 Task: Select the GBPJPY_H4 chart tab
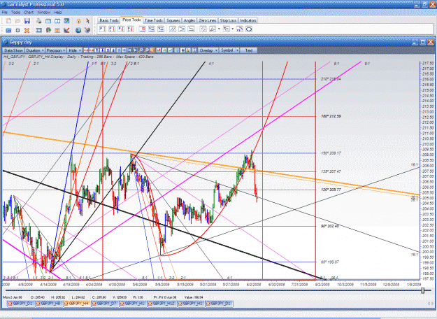tap(78, 304)
